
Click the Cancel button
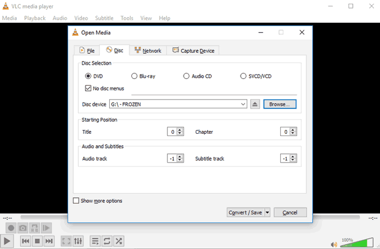tap(290, 213)
